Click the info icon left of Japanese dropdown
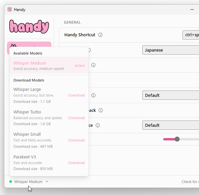Viewport: 199px width, 195px height. pyautogui.click(x=89, y=50)
